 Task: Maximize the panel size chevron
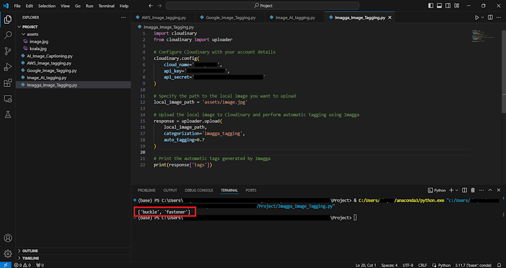(490, 190)
